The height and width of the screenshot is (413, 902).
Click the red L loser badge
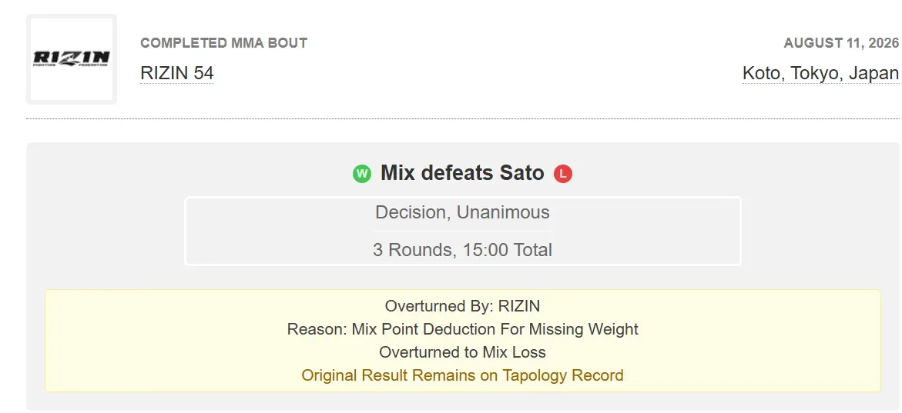[563, 174]
